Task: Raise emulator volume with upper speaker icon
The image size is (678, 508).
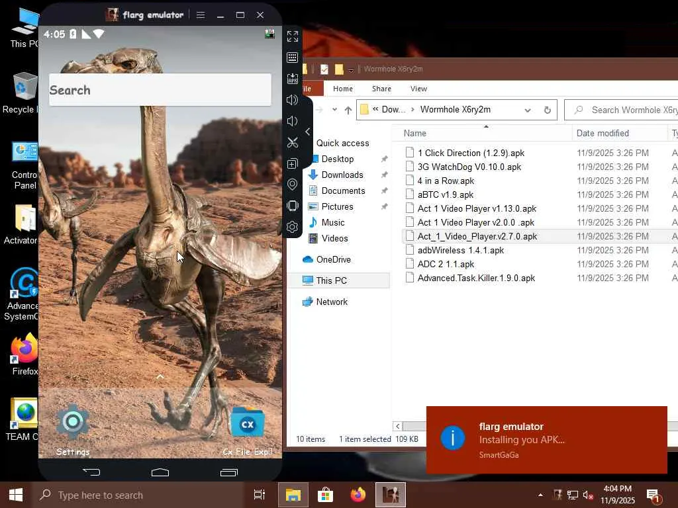Action: coord(292,100)
